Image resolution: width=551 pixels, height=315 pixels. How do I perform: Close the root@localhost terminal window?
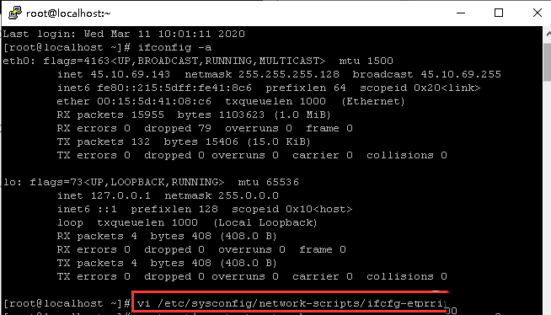537,13
